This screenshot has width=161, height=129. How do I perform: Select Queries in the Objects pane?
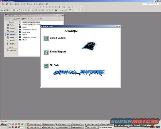tap(11, 28)
